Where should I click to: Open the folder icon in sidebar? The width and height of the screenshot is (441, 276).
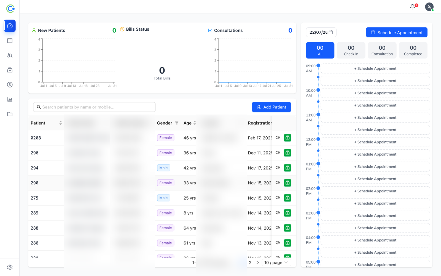10,114
